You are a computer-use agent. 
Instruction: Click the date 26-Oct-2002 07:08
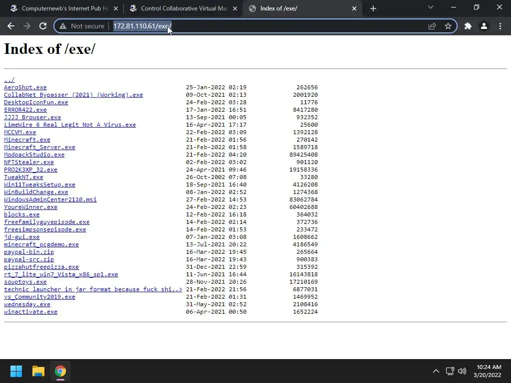click(216, 177)
